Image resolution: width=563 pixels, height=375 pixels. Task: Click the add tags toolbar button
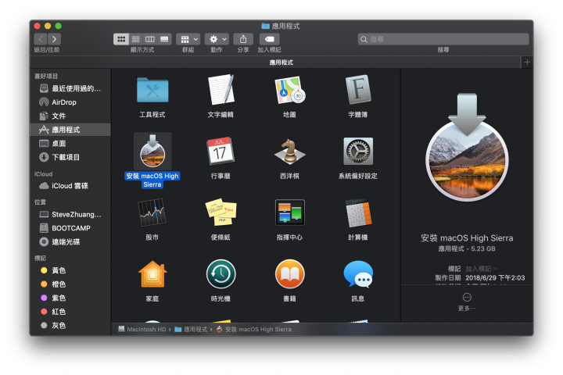point(269,39)
